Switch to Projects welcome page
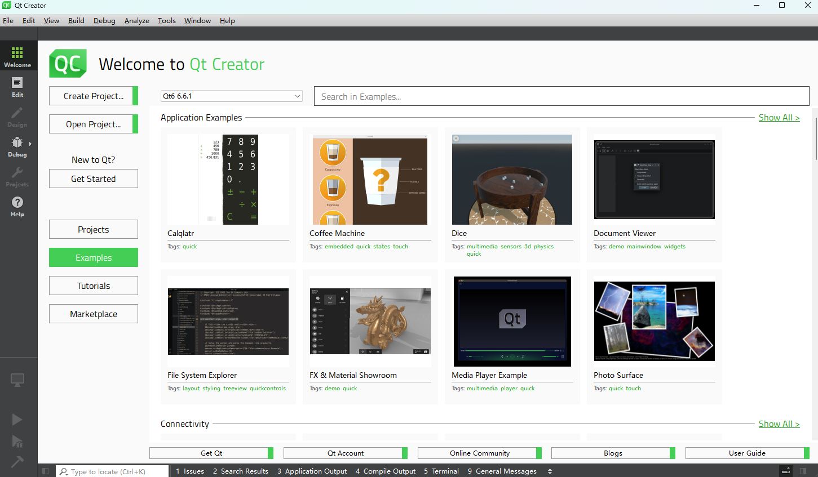 [94, 229]
